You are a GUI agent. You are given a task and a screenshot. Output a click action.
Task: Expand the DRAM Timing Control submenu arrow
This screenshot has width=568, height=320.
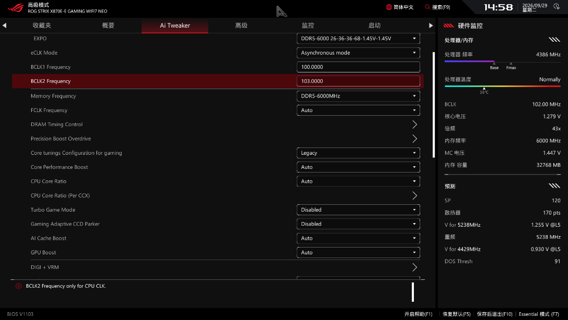coord(415,125)
